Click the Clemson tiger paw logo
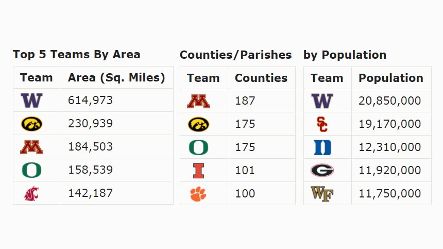The image size is (443, 249). pyautogui.click(x=198, y=194)
